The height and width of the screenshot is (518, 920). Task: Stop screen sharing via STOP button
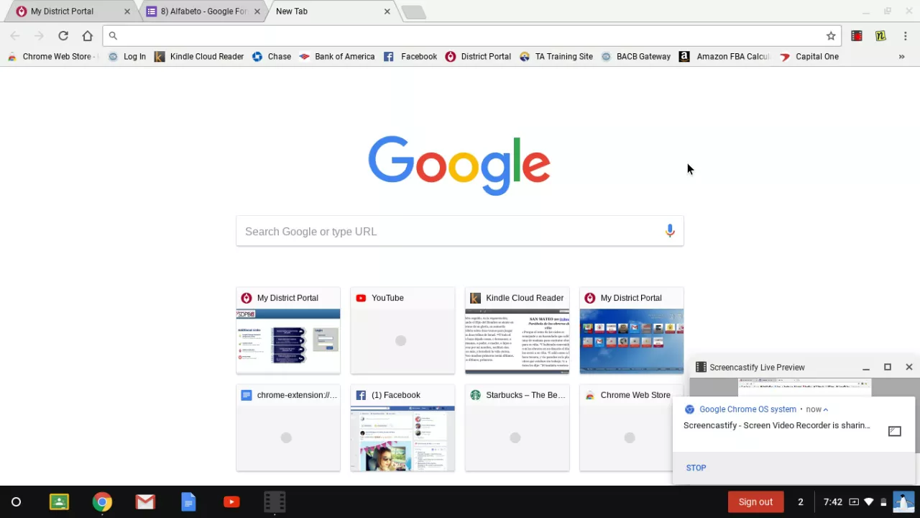click(696, 468)
